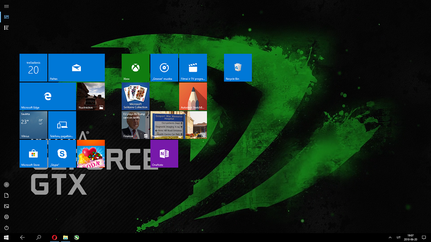The width and height of the screenshot is (431, 242).
Task: Open the Paštas mail tile
Action: click(76, 68)
